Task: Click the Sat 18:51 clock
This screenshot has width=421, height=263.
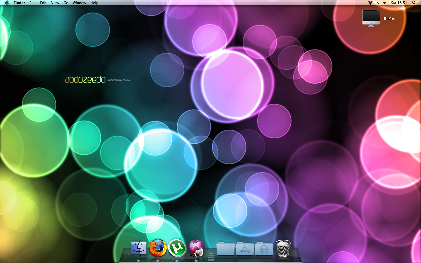Action: click(x=399, y=3)
